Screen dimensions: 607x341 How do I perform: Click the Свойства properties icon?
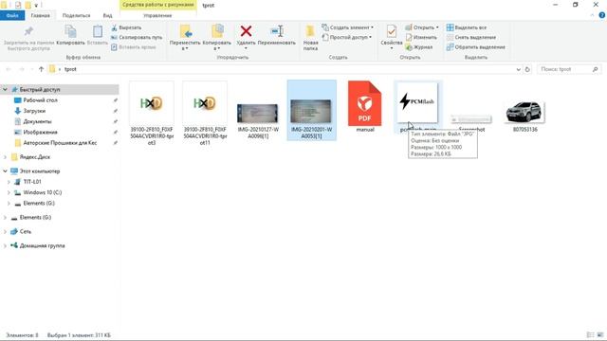click(392, 31)
